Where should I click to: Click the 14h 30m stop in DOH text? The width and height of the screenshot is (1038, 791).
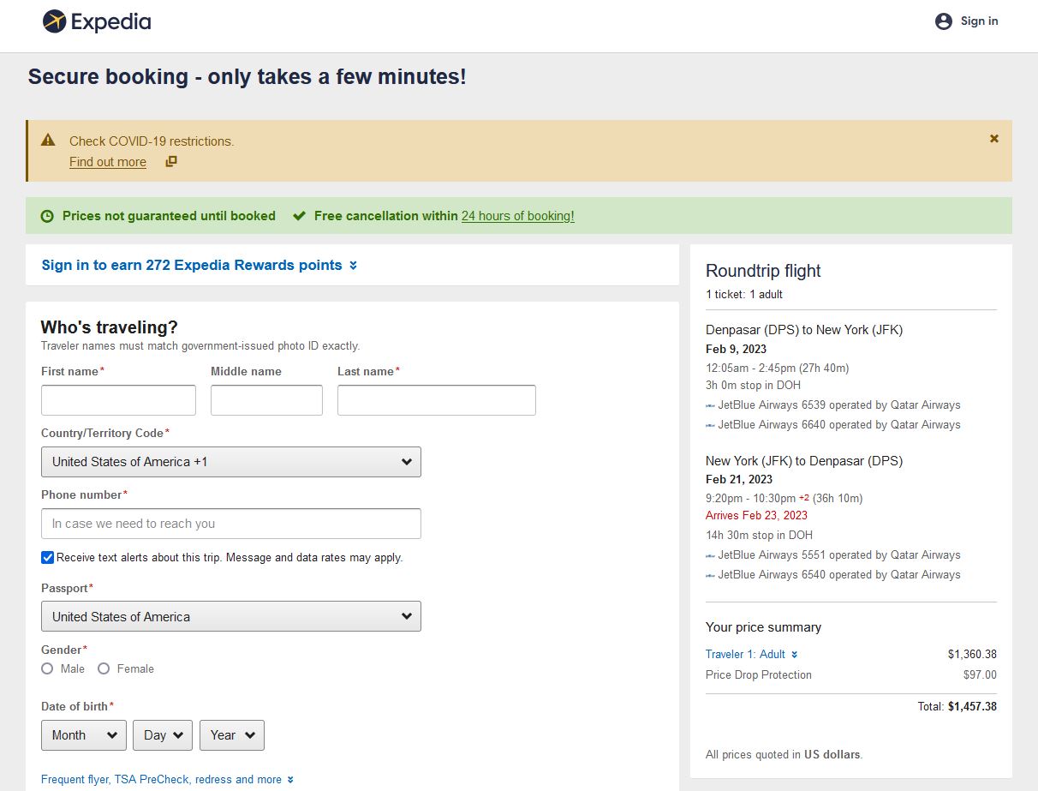[x=759, y=535]
